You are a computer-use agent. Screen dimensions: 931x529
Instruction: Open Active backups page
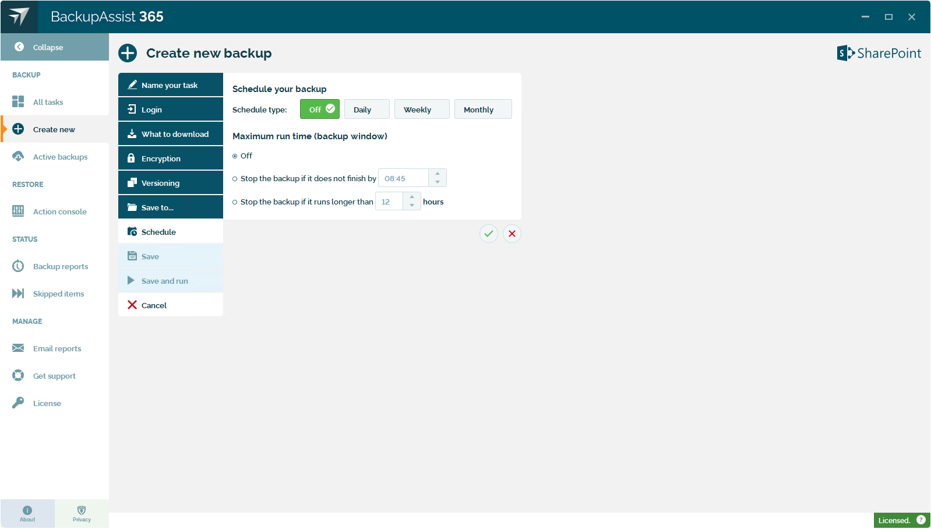coord(55,156)
